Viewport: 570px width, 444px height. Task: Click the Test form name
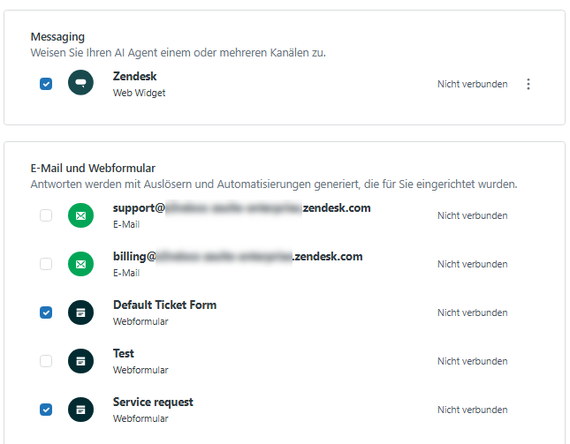tap(124, 354)
